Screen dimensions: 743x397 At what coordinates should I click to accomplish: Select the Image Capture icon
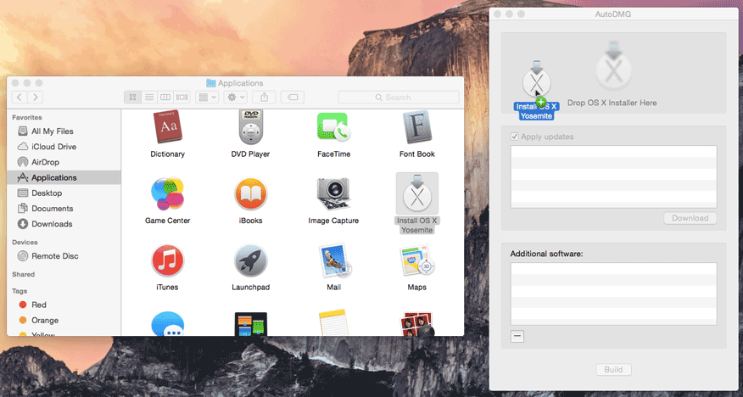click(333, 194)
